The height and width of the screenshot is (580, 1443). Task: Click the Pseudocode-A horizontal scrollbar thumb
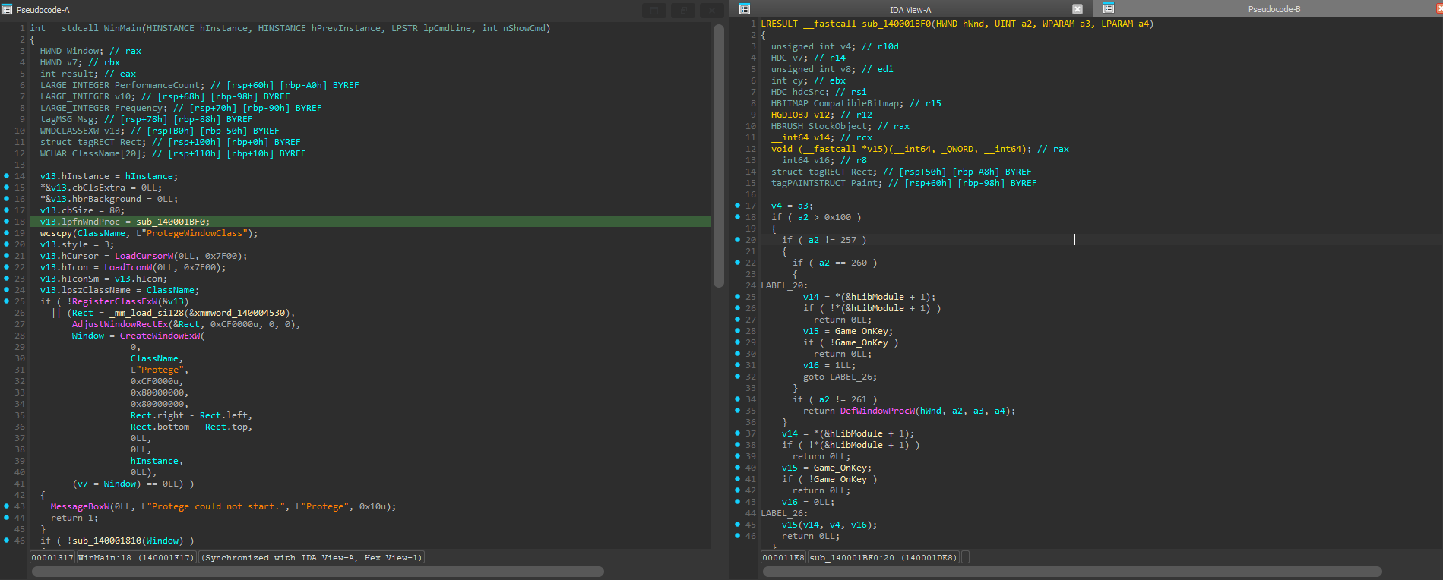pyautogui.click(x=318, y=572)
